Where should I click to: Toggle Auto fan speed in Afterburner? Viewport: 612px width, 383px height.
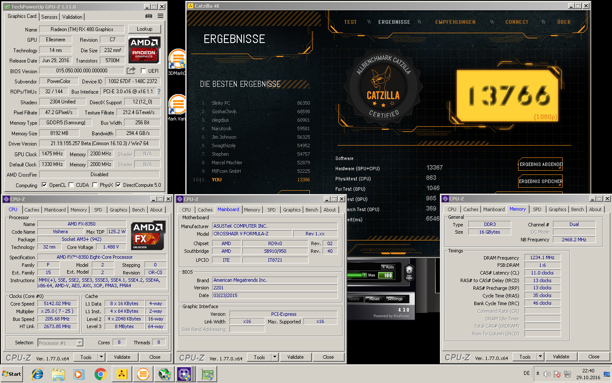[388, 267]
